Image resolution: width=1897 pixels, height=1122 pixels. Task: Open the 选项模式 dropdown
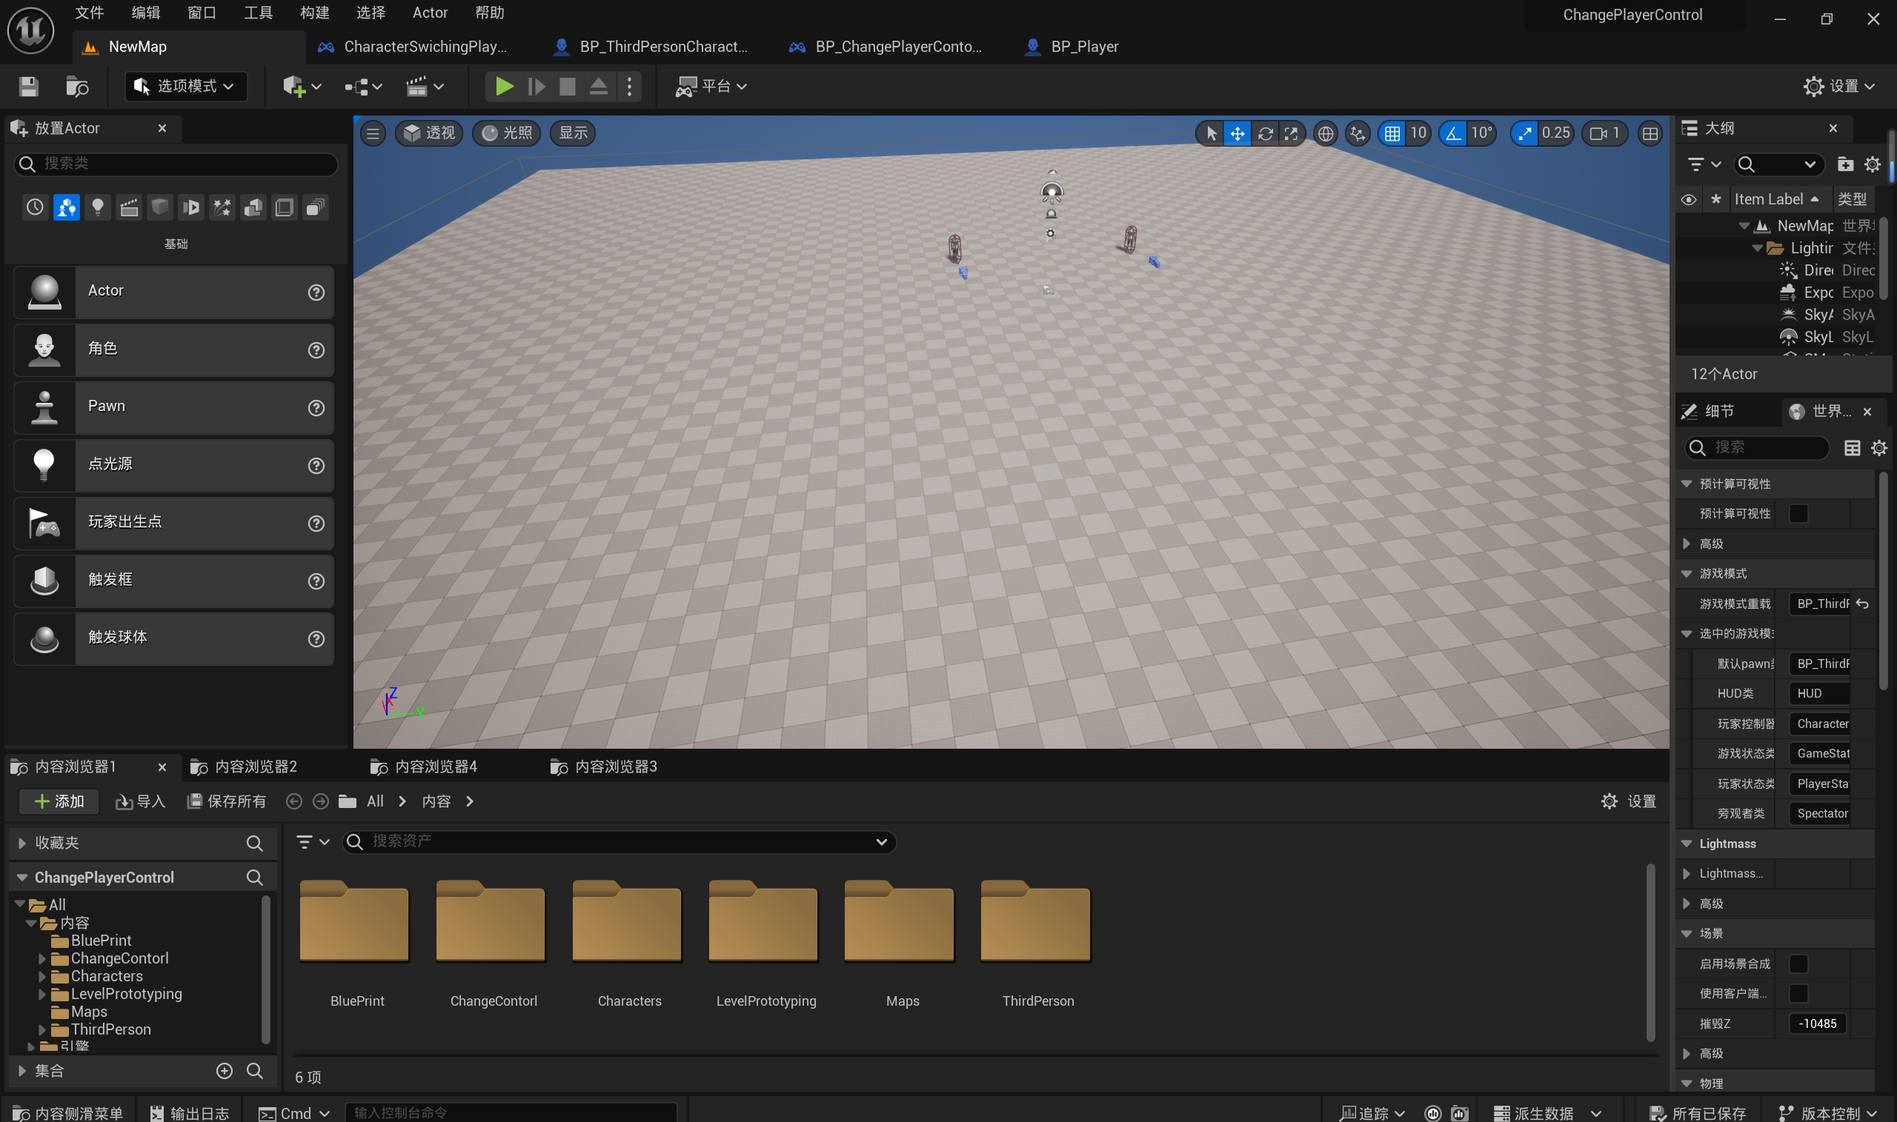(x=186, y=86)
